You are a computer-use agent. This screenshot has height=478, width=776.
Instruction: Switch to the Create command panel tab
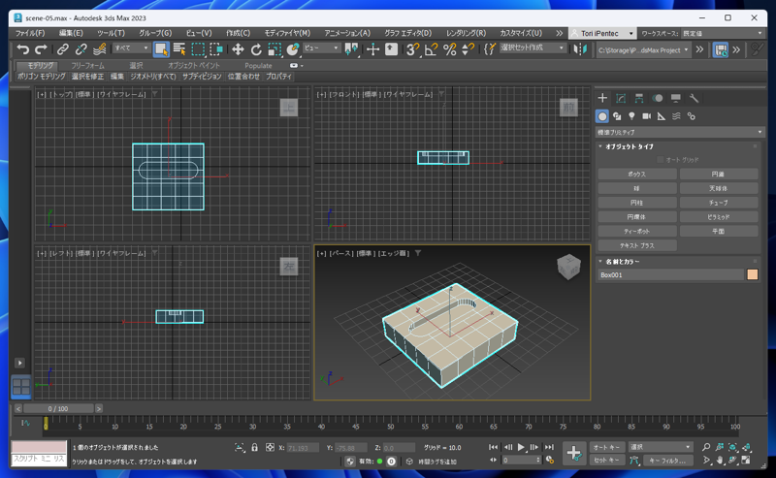click(x=602, y=98)
